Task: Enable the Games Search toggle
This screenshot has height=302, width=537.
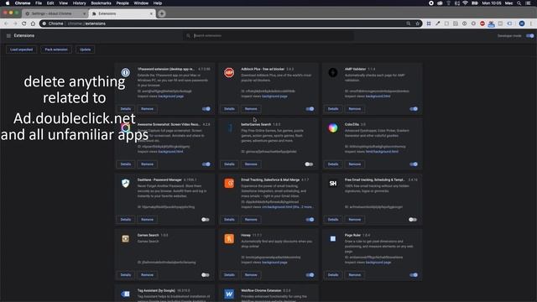Action: (x=205, y=275)
